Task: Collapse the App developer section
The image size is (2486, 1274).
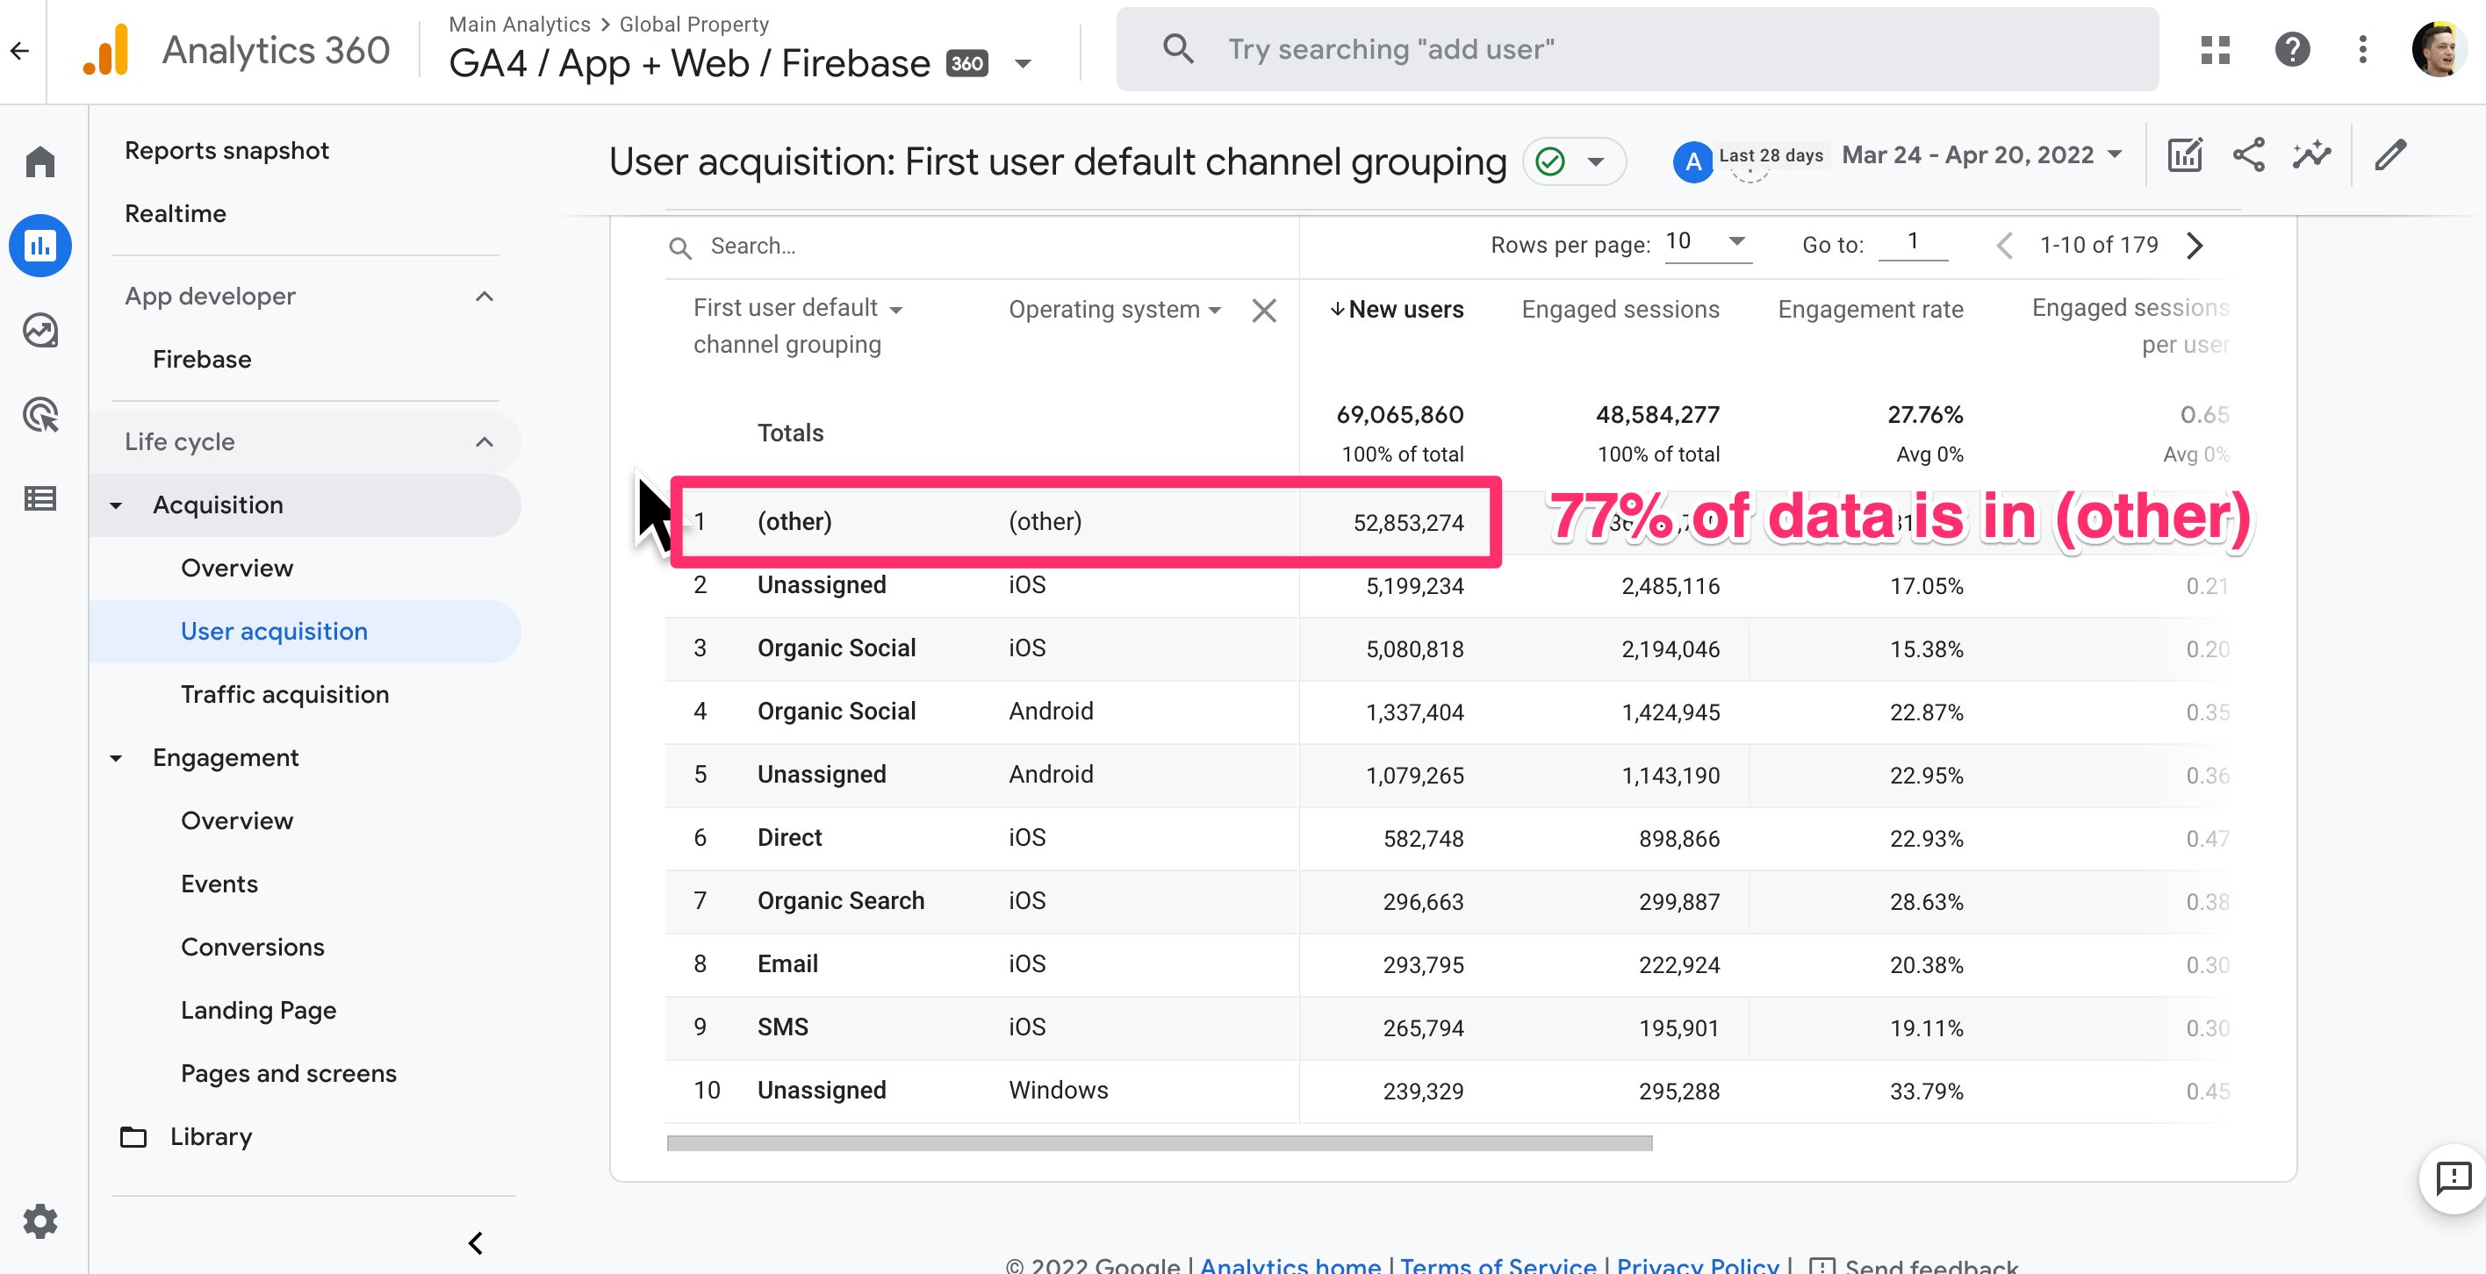Action: coord(485,296)
